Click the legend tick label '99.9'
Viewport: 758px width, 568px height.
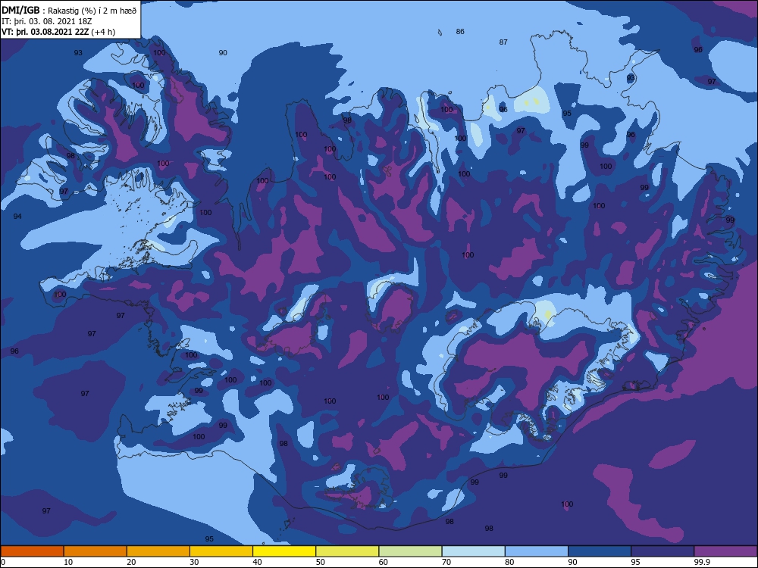click(x=702, y=562)
